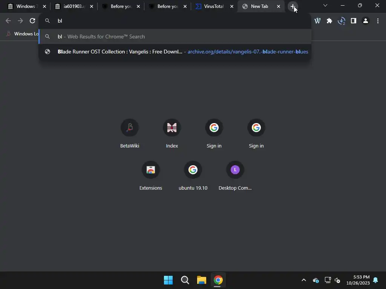Go back with the back arrow
The image size is (386, 289).
coord(8,21)
